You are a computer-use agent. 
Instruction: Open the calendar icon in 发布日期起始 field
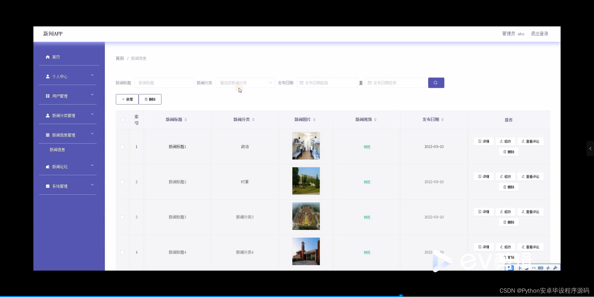click(x=302, y=83)
